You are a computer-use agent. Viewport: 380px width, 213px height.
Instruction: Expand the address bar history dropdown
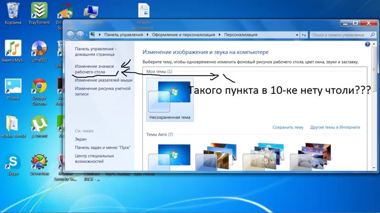(297, 35)
